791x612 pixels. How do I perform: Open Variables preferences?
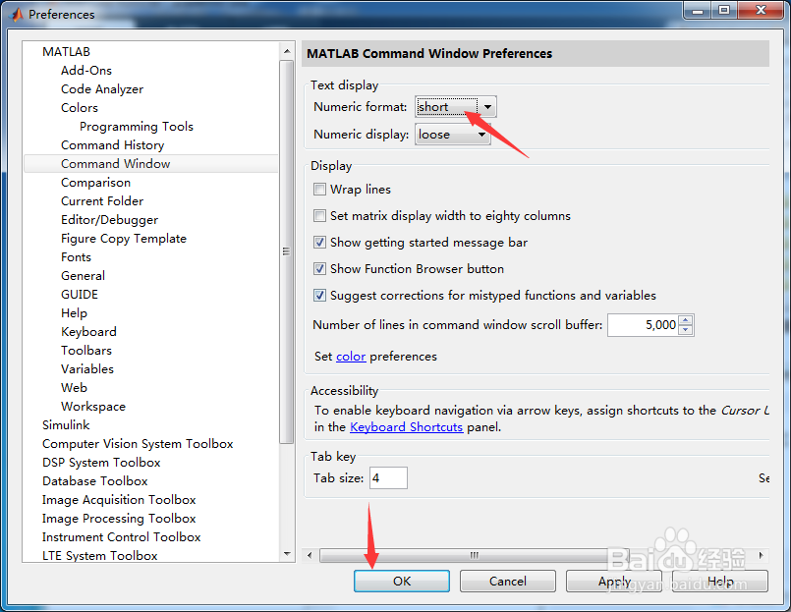click(87, 369)
